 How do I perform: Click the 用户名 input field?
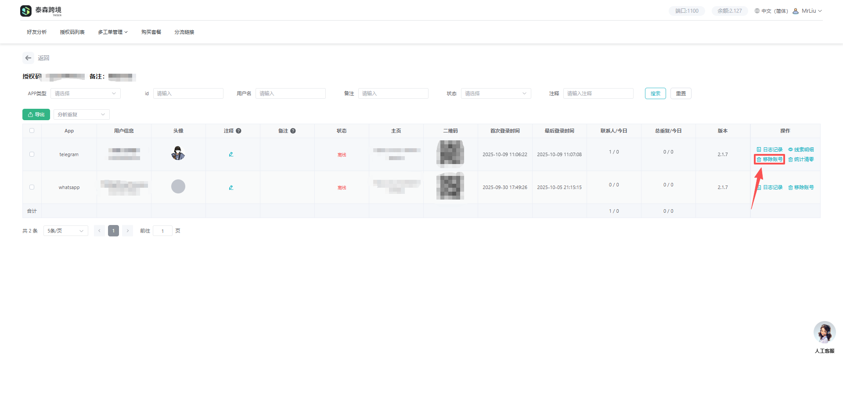point(290,93)
